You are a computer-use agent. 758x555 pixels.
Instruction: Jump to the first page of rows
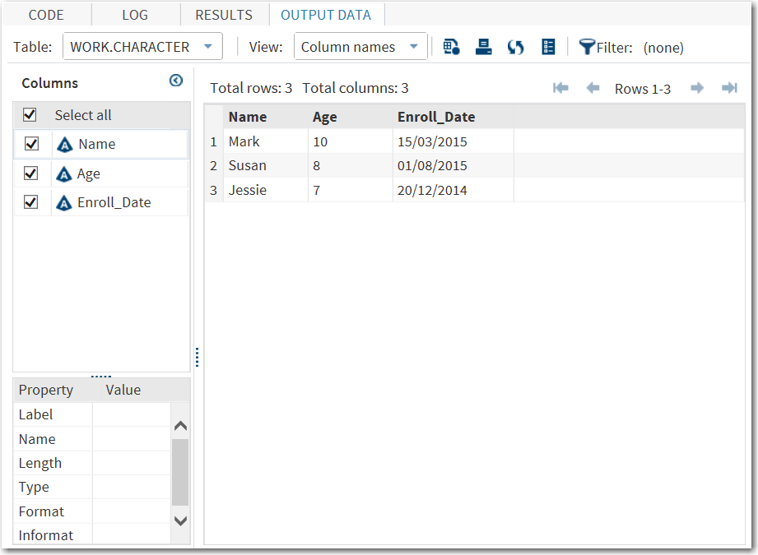[x=560, y=88]
